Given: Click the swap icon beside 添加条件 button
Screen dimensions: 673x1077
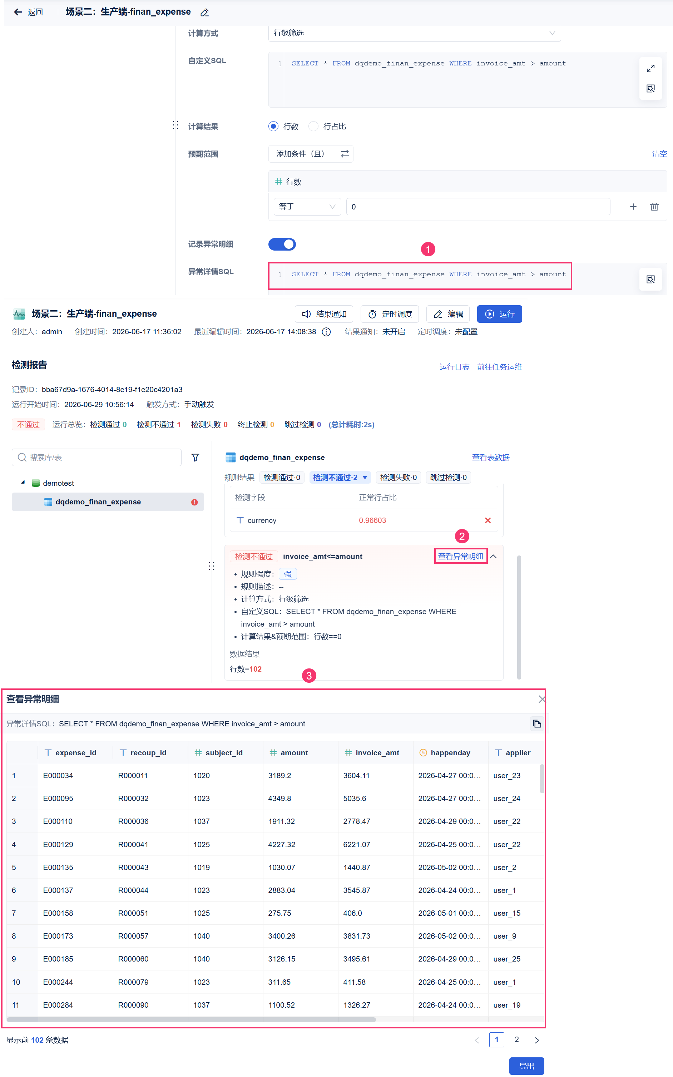Looking at the screenshot, I should click(x=345, y=154).
